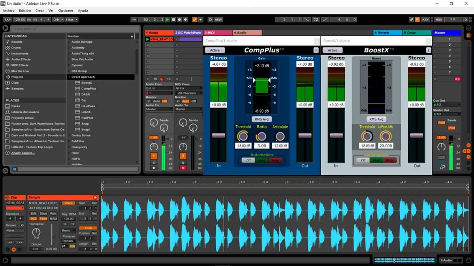474x266 pixels.
Task: Open the Ayuda menu
Action: pos(83,11)
